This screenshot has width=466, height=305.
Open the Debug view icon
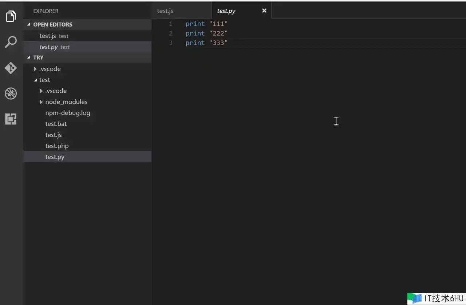11,93
